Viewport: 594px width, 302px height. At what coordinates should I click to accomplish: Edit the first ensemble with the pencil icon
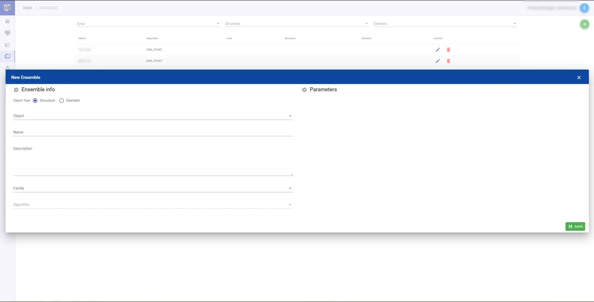[x=437, y=49]
